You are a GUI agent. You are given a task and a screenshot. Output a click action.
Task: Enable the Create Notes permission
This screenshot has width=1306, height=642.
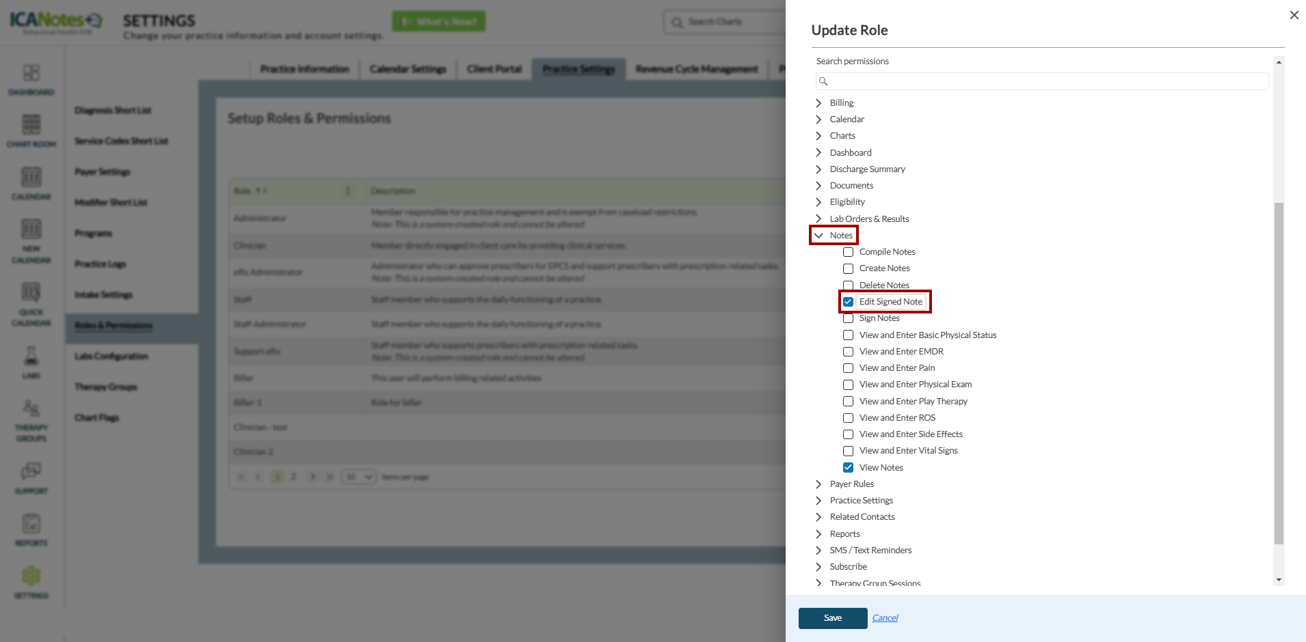click(x=848, y=268)
